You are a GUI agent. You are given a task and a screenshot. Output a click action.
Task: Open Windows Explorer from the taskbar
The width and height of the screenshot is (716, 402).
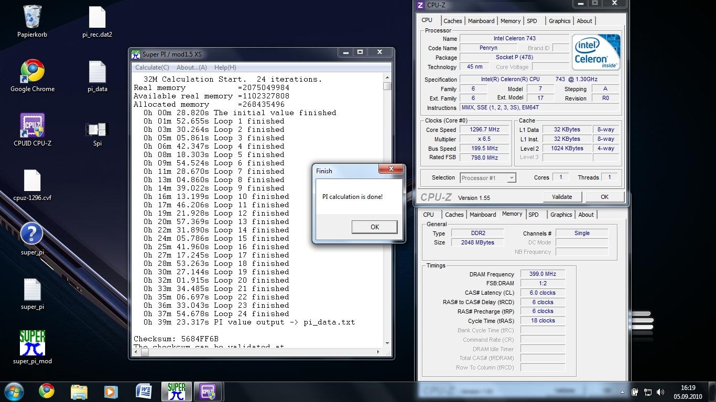tap(79, 392)
